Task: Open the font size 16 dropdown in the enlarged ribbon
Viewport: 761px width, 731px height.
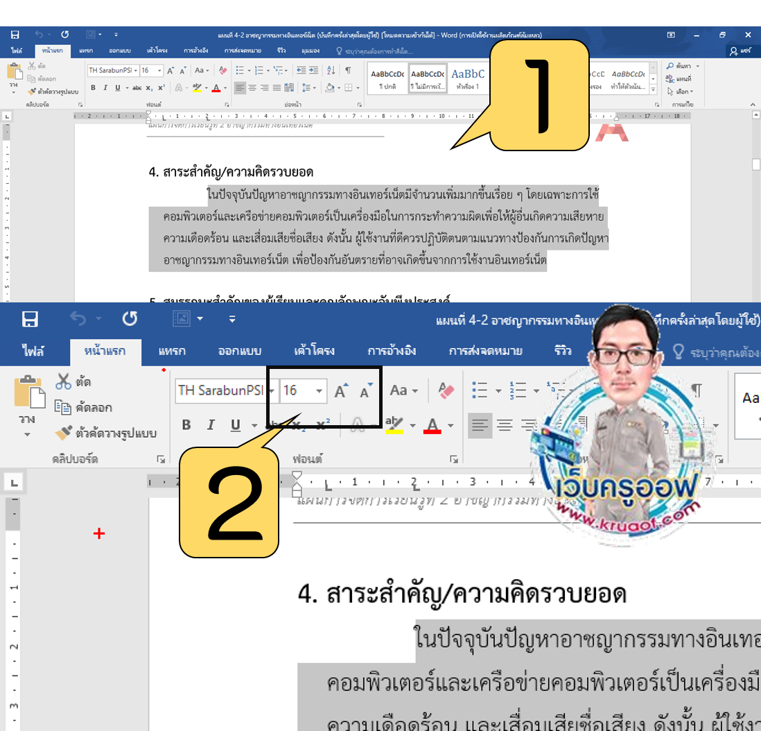Action: pos(319,391)
